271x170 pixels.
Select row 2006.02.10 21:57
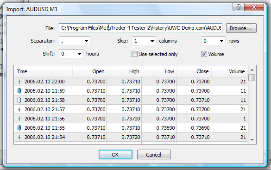coord(131,109)
